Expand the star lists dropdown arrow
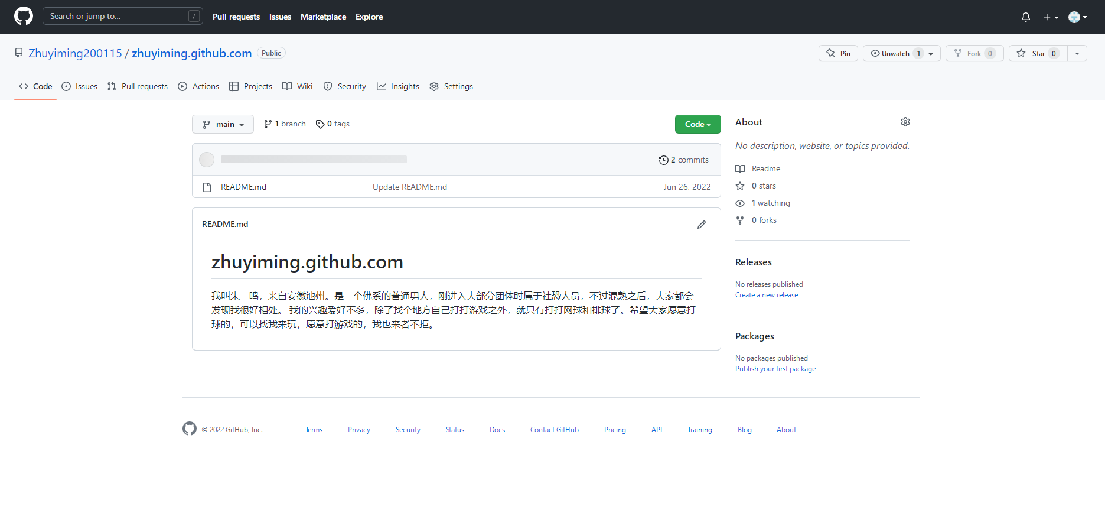The image size is (1105, 519). 1077,53
